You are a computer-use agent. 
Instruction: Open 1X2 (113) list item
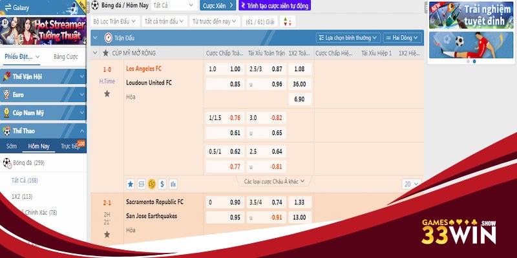coord(22,197)
